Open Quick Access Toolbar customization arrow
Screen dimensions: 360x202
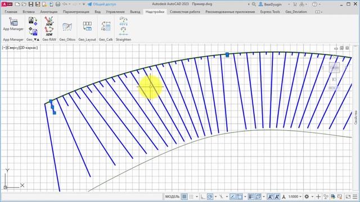click(84, 4)
